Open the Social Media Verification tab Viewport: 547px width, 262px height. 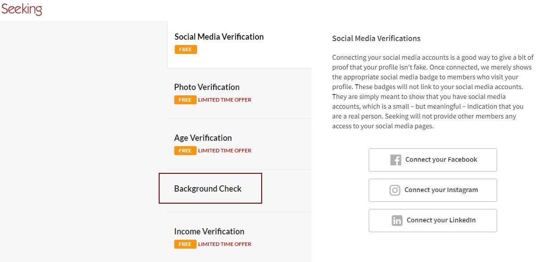tap(239, 44)
